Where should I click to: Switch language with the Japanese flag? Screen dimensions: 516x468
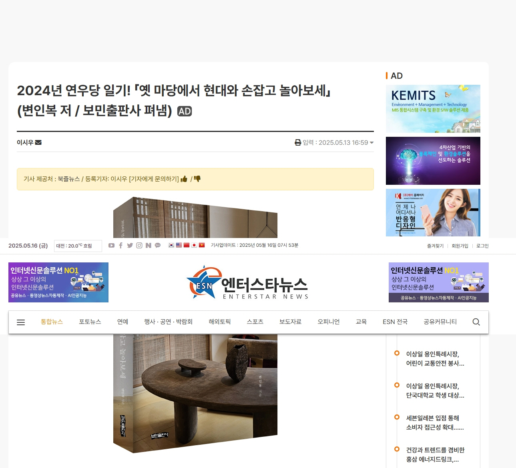[x=194, y=245]
